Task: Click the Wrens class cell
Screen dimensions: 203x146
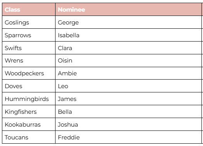Action: [29, 61]
